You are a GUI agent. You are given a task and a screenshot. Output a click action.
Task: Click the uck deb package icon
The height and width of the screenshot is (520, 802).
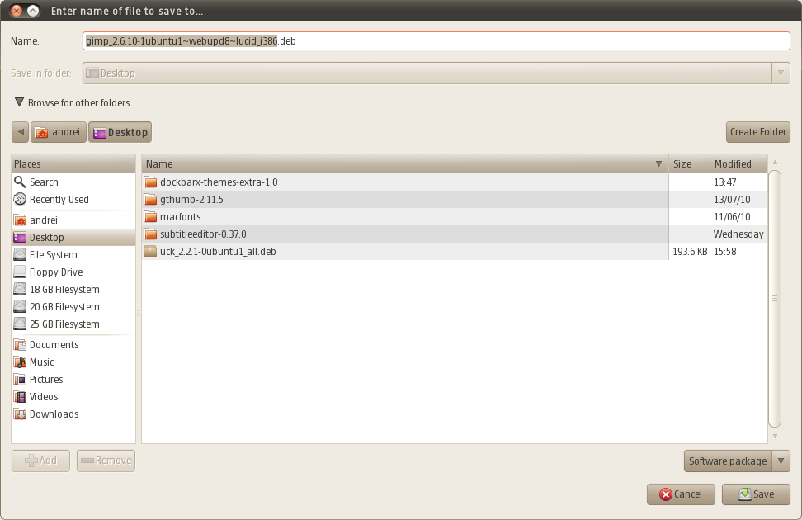coord(150,251)
